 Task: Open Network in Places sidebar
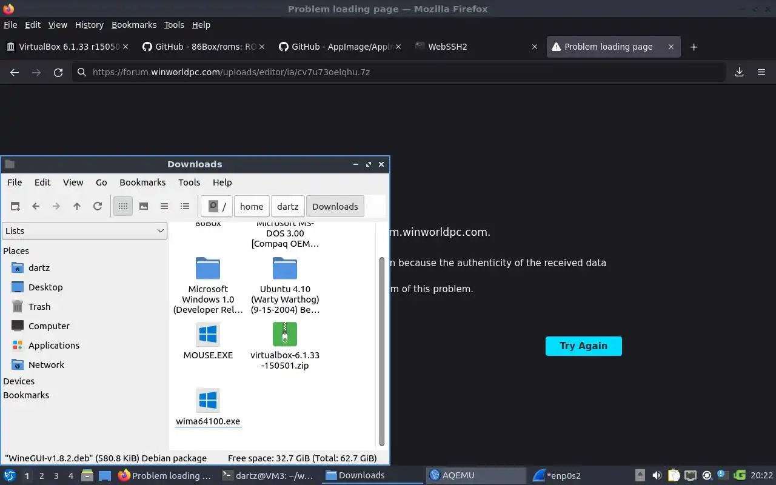click(46, 364)
